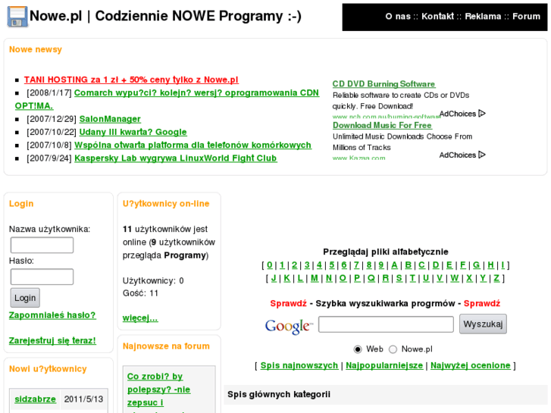Browse files starting with letter W
The image size is (551, 413).
(x=455, y=278)
